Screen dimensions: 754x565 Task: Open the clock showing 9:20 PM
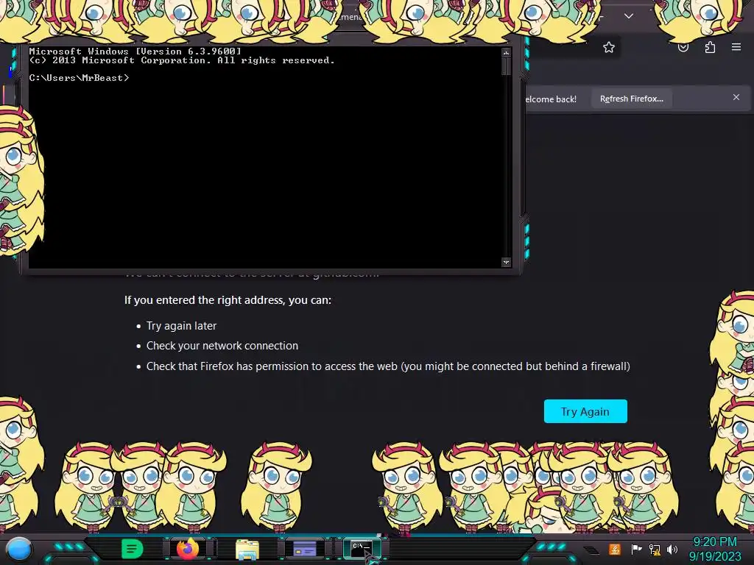[x=715, y=549]
